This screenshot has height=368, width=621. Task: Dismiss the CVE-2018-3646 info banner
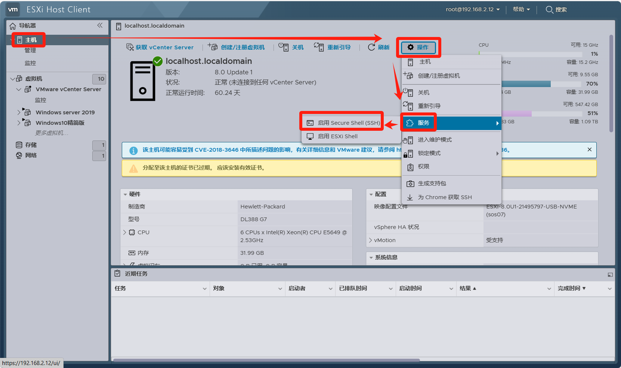(x=589, y=149)
